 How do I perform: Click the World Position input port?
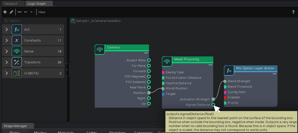point(163,89)
